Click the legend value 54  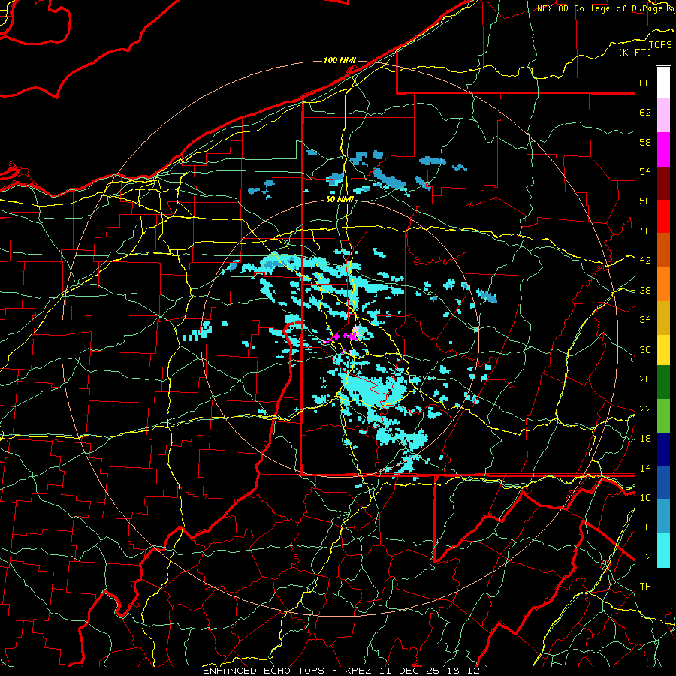click(645, 171)
